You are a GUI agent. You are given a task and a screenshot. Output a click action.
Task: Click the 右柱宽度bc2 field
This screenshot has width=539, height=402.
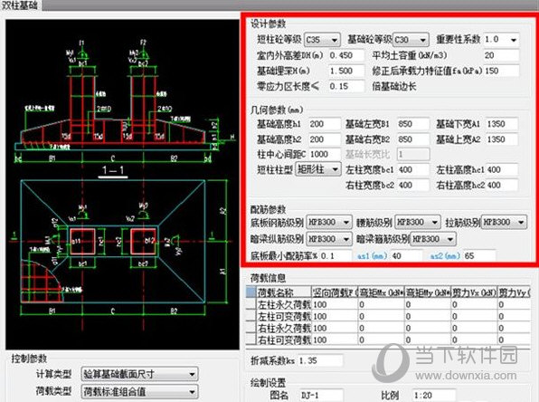pos(413,186)
